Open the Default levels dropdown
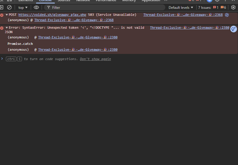This screenshot has width=238, height=165. click(181, 7)
